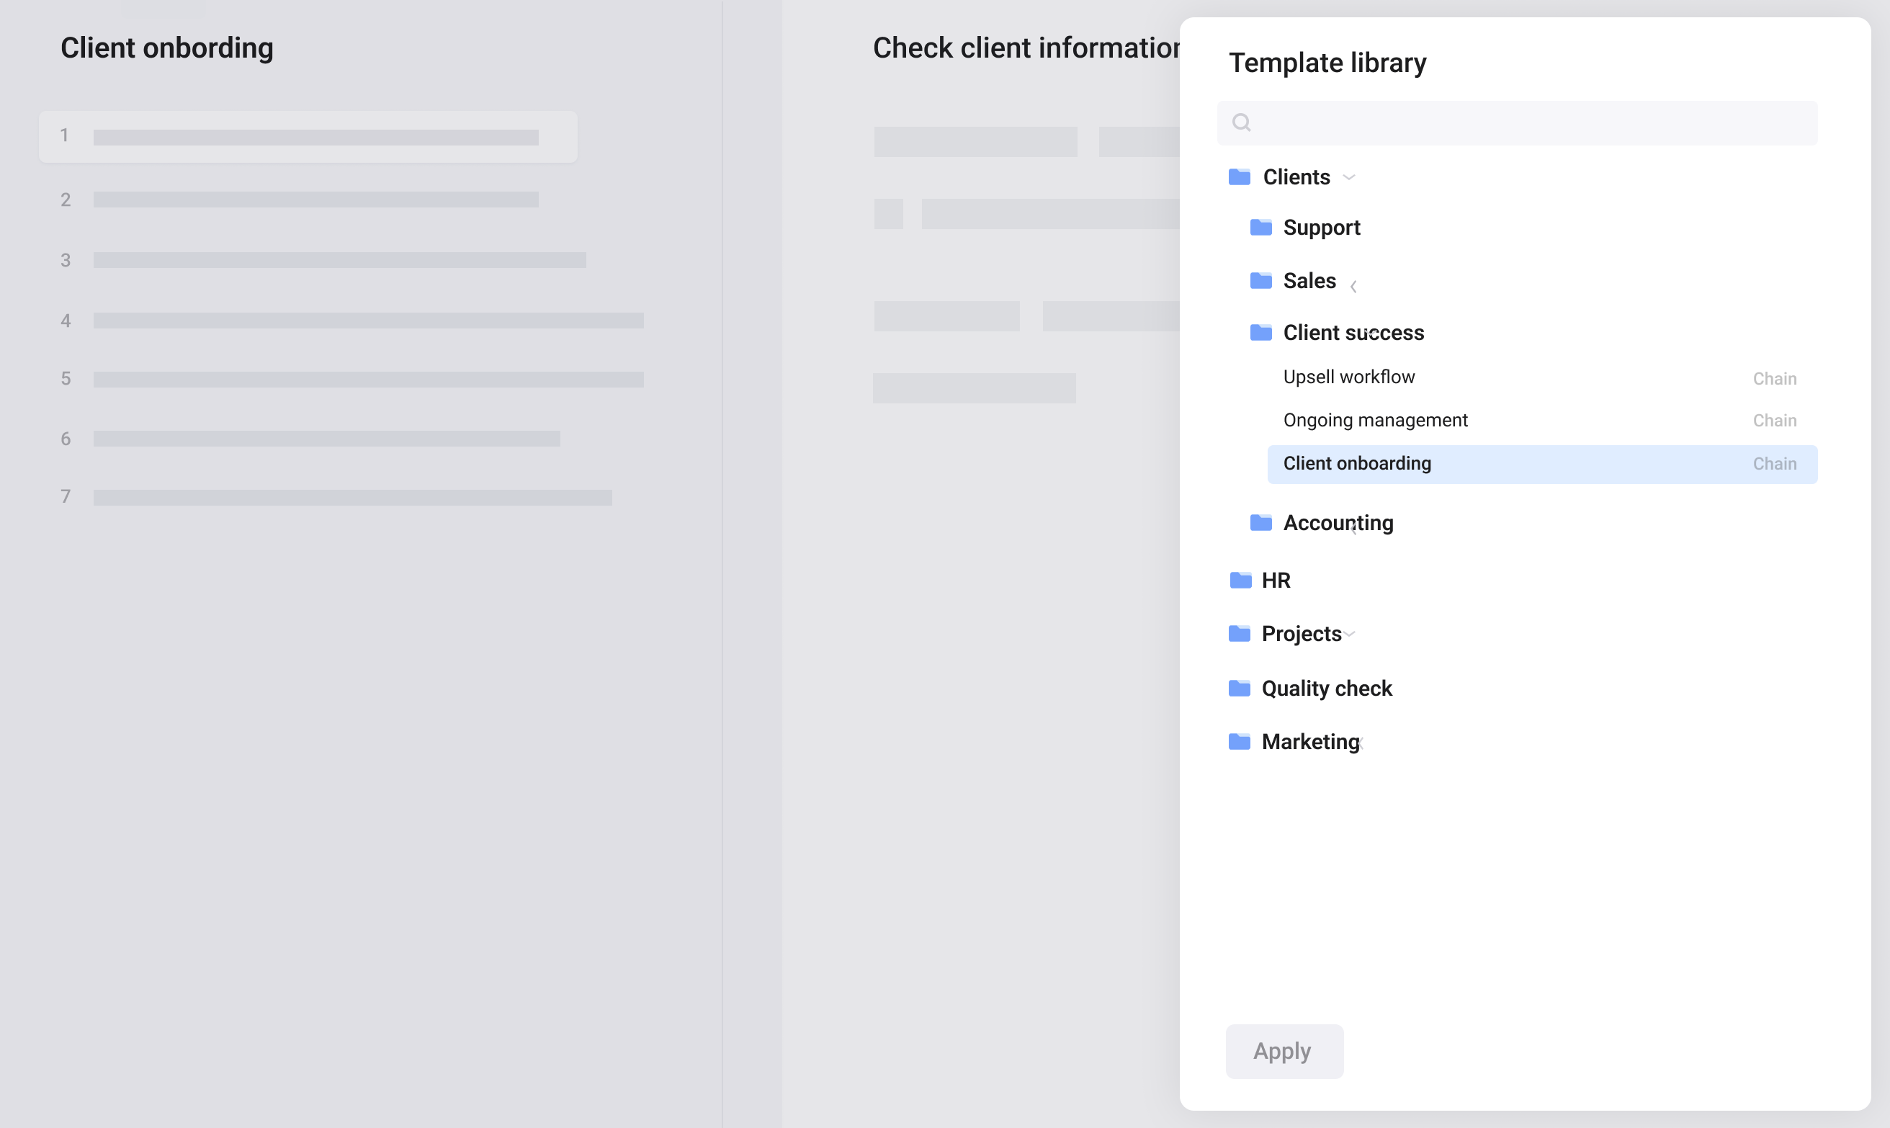Click the HR folder icon
Viewport: 1890px width, 1128px height.
pos(1240,580)
